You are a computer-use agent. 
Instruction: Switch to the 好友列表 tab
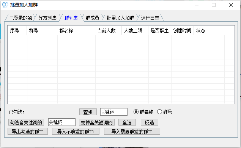[47, 18]
